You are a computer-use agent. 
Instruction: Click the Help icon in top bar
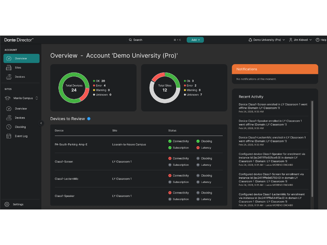pos(317,40)
